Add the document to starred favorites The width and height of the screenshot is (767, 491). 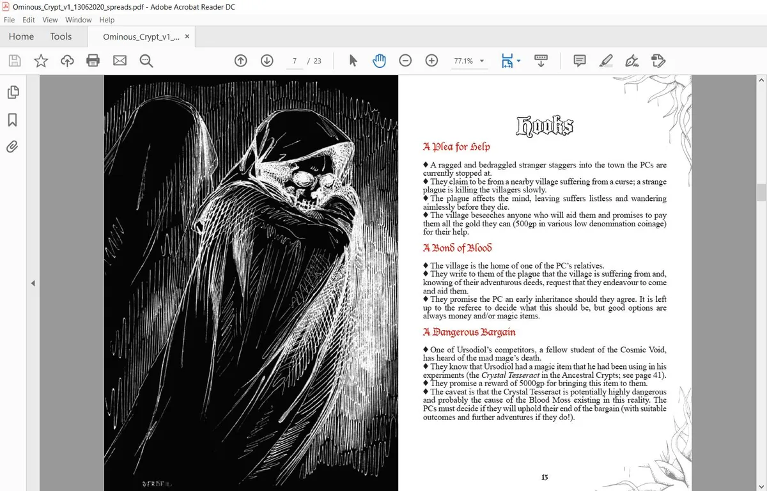(x=41, y=61)
